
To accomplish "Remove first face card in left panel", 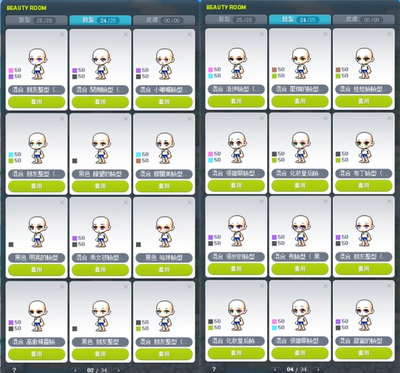I will [62, 35].
